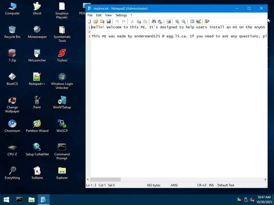The height and width of the screenshot is (205, 274).
Task: Select the Partition Wizard desktop icon
Action: [x=37, y=126]
